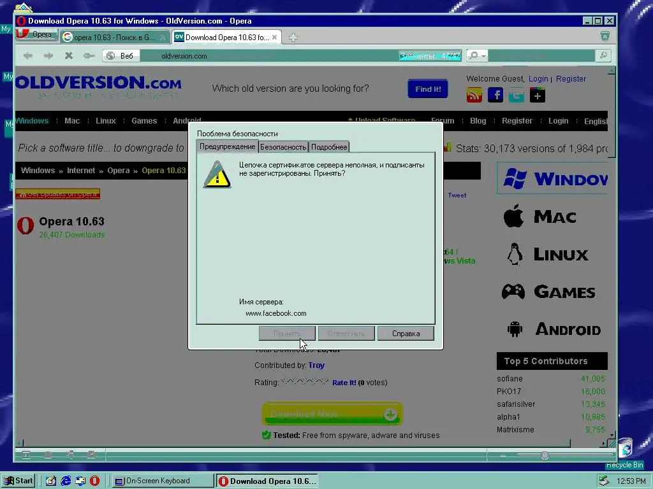Click the Twitter icon in header
Screen dimensions: 653x489
coord(517,96)
